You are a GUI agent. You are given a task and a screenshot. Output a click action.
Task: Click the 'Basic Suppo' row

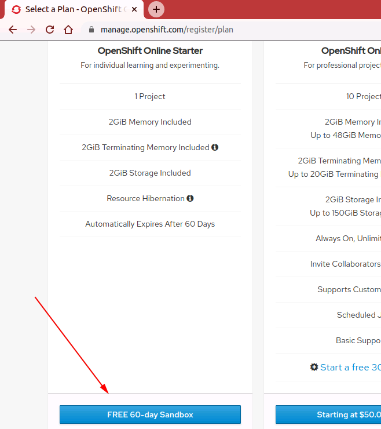tap(328, 340)
